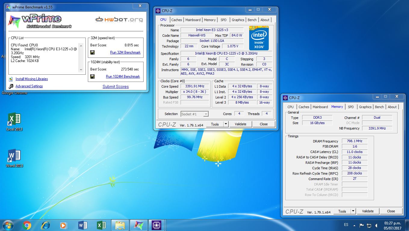Screen dimensions: 409x231
Task: Click Tools button in Memory CPU-Z window
Action: point(342,211)
